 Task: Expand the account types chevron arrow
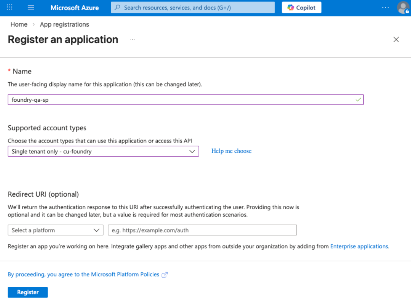point(192,151)
